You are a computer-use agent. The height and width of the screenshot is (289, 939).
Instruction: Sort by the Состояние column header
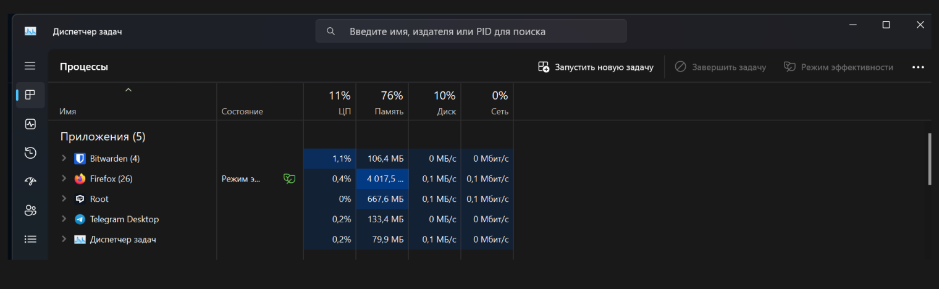click(260, 101)
